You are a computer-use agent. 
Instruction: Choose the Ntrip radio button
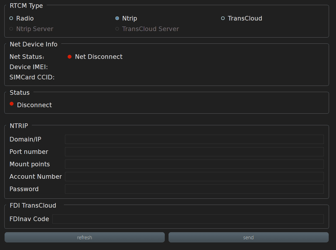click(117, 18)
